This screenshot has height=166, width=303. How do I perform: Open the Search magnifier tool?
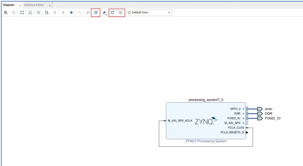pos(46,12)
